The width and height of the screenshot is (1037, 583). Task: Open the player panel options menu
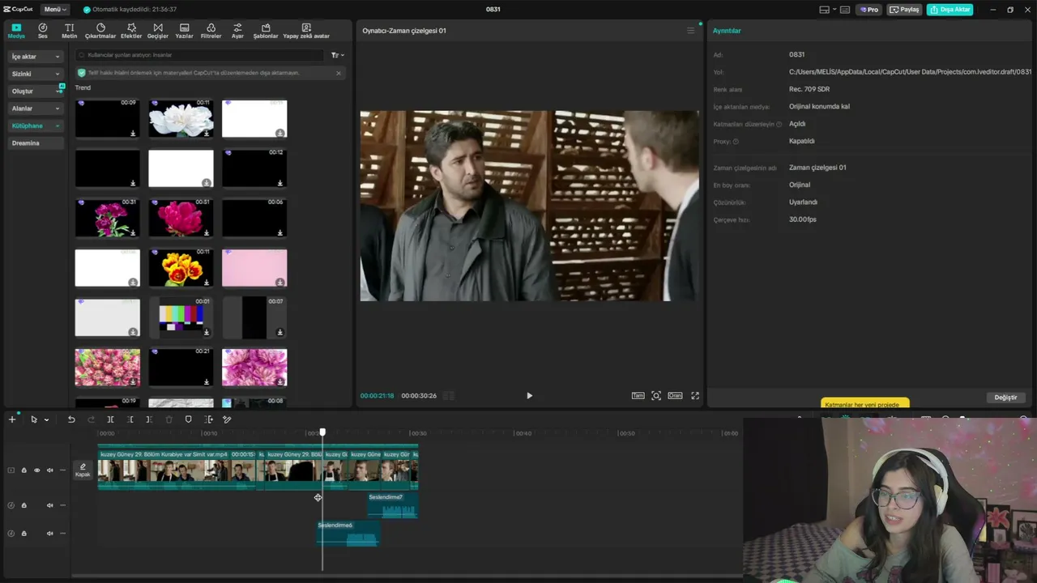pos(690,31)
